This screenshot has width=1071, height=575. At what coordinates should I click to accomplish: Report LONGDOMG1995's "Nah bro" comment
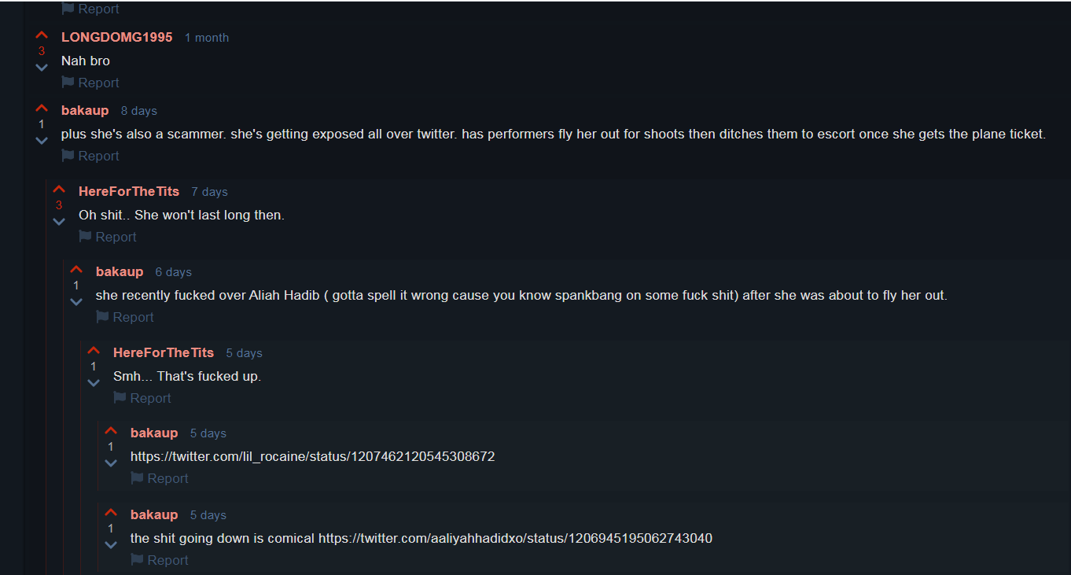pos(90,83)
